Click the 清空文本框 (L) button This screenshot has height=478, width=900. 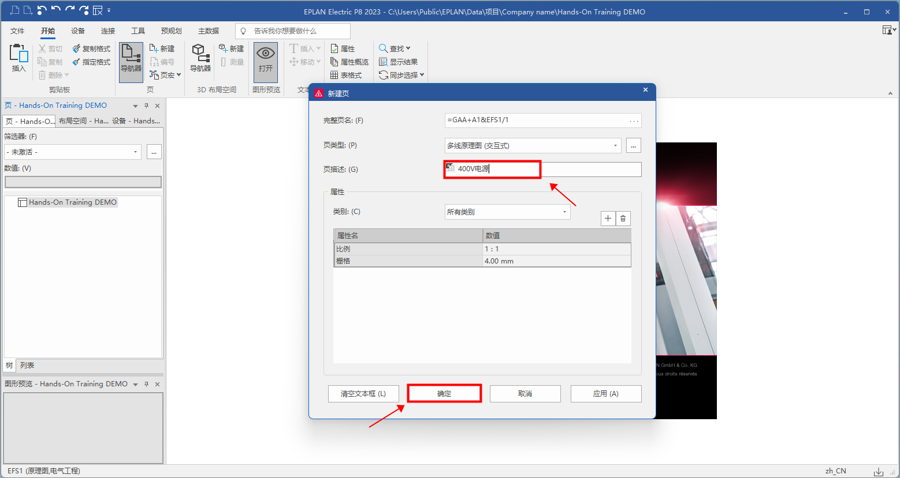363,394
